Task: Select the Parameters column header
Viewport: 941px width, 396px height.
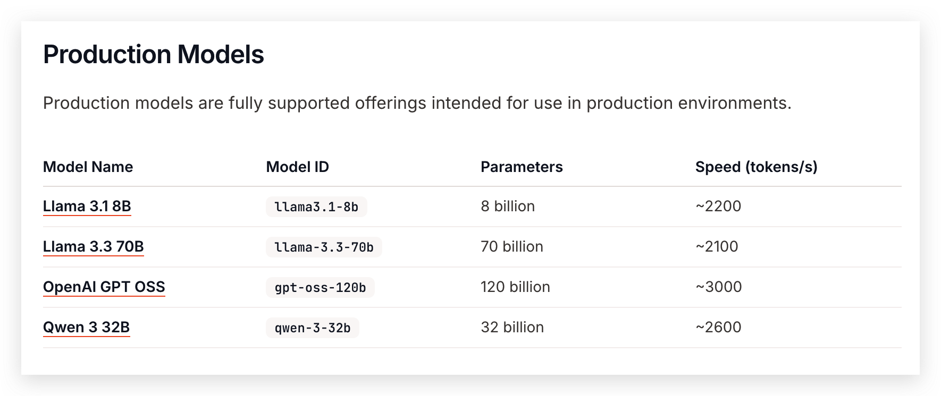Action: point(522,167)
